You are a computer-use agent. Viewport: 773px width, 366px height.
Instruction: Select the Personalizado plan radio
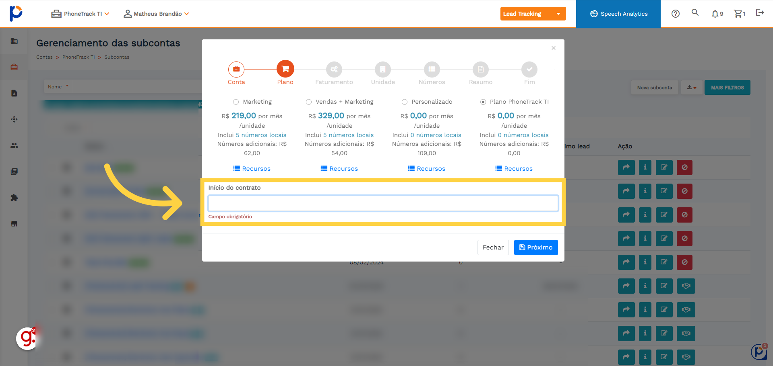click(x=405, y=102)
